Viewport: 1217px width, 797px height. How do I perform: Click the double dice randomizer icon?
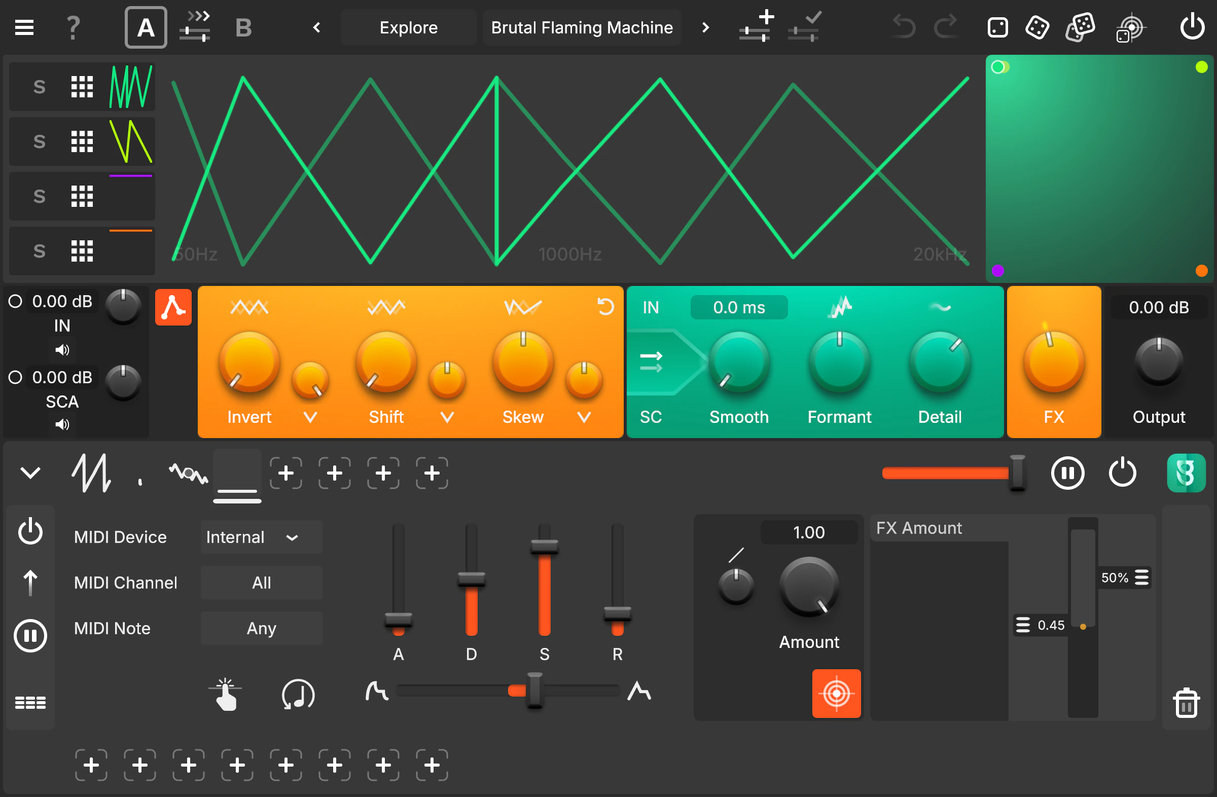[1080, 27]
